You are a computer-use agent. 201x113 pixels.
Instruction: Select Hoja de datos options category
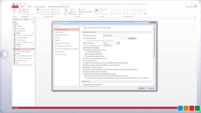coord(66,32)
